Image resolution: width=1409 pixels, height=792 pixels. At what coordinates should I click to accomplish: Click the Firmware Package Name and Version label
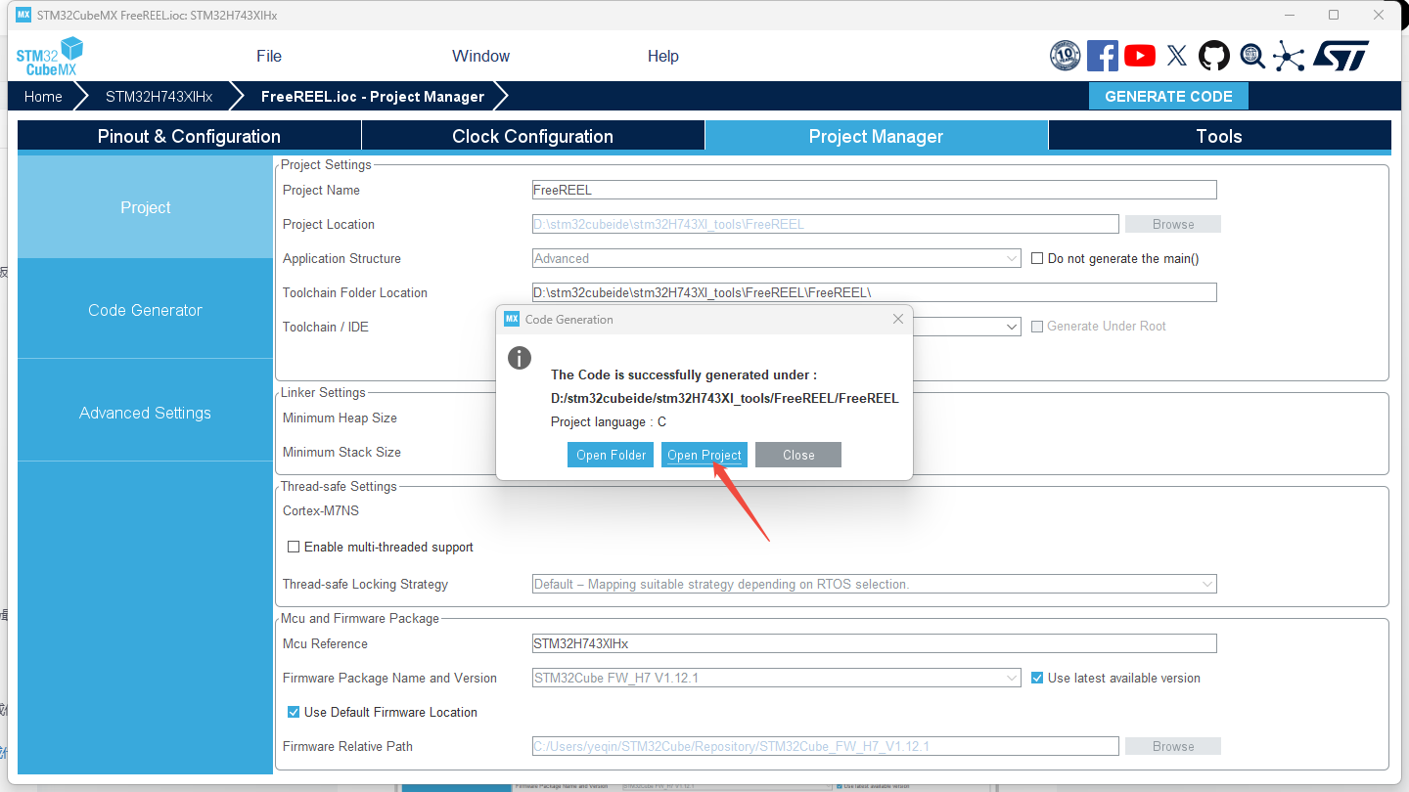389,678
